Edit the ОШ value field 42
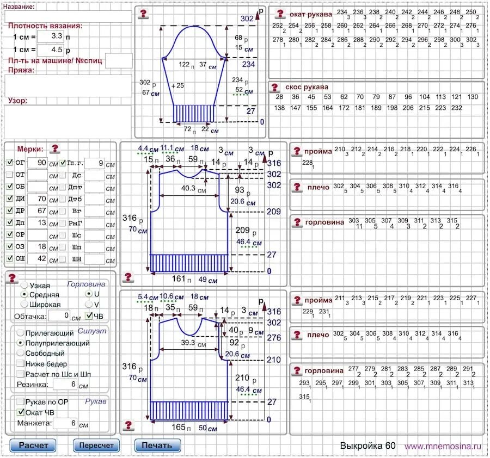The height and width of the screenshot is (458, 490). pos(38,259)
